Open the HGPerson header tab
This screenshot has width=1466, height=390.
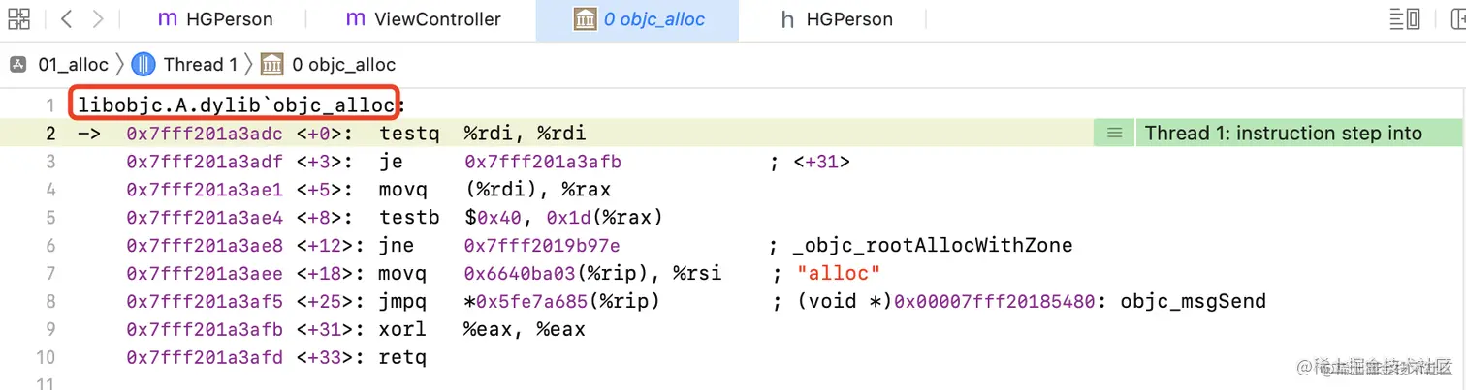(837, 19)
